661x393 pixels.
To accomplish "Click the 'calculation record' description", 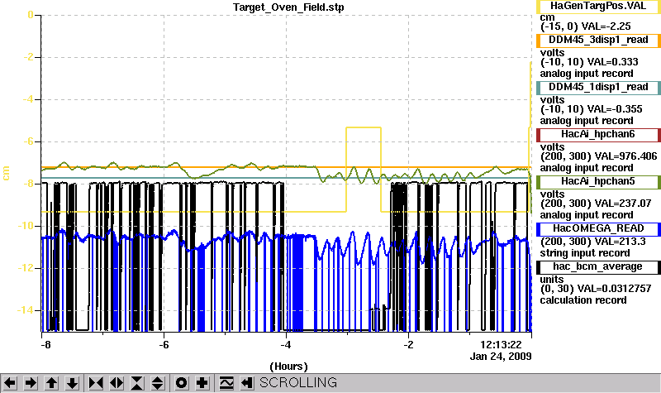I will coord(583,300).
